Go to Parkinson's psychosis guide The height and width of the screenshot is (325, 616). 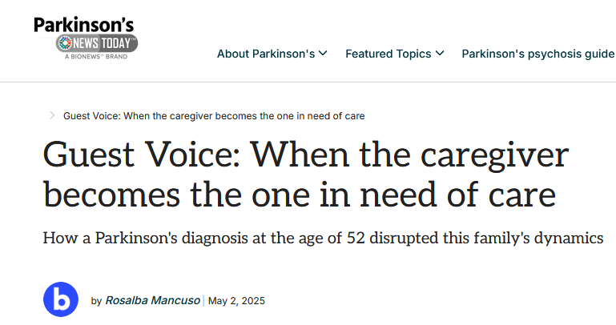click(538, 54)
